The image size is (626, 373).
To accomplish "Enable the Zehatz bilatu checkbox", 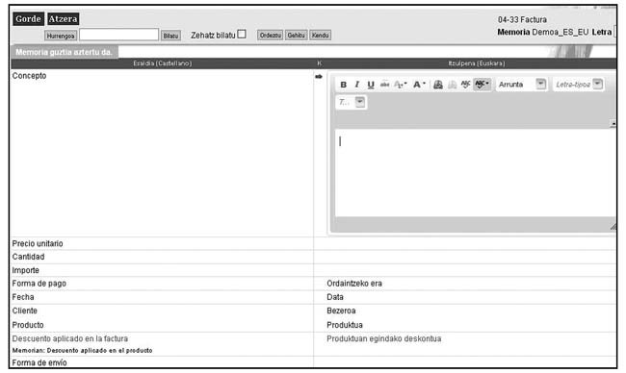I will click(x=242, y=35).
